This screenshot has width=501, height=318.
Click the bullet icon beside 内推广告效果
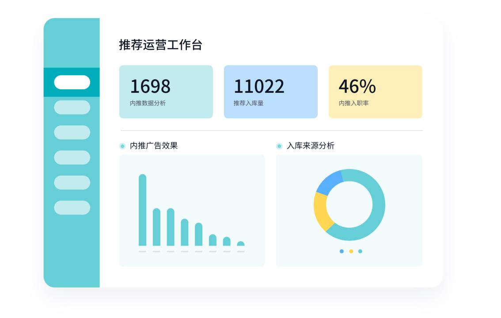pos(122,146)
